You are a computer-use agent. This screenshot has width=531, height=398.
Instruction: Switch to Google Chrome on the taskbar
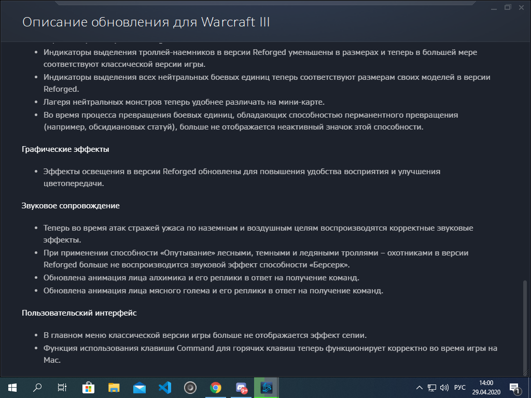[216, 388]
